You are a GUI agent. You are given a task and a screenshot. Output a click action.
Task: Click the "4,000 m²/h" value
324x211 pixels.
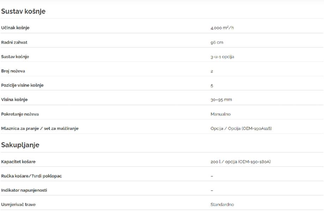point(222,28)
